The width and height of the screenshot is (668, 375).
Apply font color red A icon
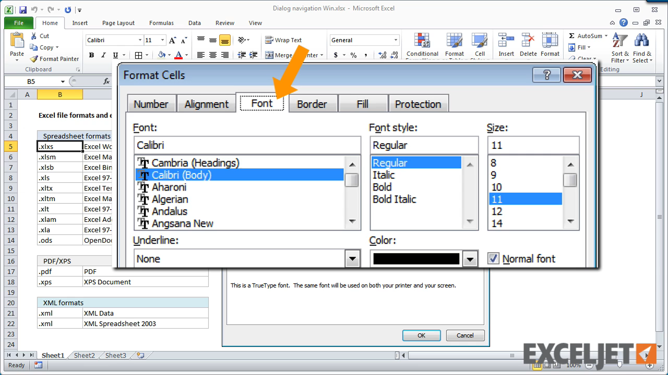point(178,55)
